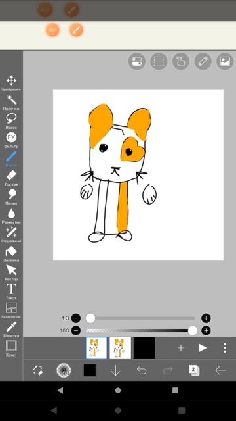Select the black animation frame thumbnail
Viewport: 236px width, 421px height.
click(144, 348)
